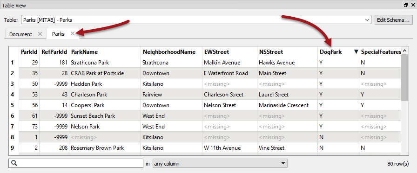Click the DogPark column header
417x173 pixels.
(338, 52)
